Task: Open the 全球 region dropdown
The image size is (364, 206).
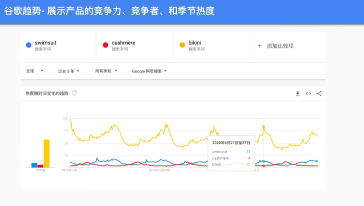Action: (35, 71)
